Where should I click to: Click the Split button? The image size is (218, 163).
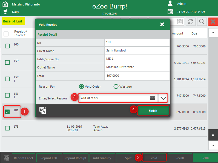click(x=128, y=158)
